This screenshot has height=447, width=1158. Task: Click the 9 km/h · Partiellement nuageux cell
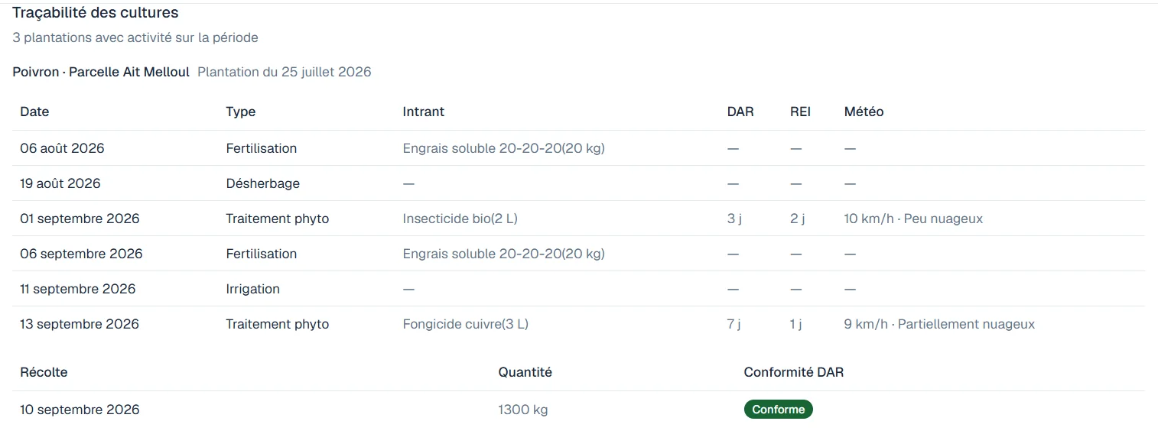pos(939,324)
